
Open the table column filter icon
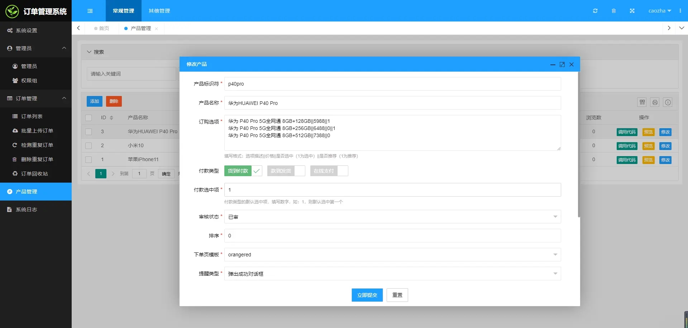point(642,102)
